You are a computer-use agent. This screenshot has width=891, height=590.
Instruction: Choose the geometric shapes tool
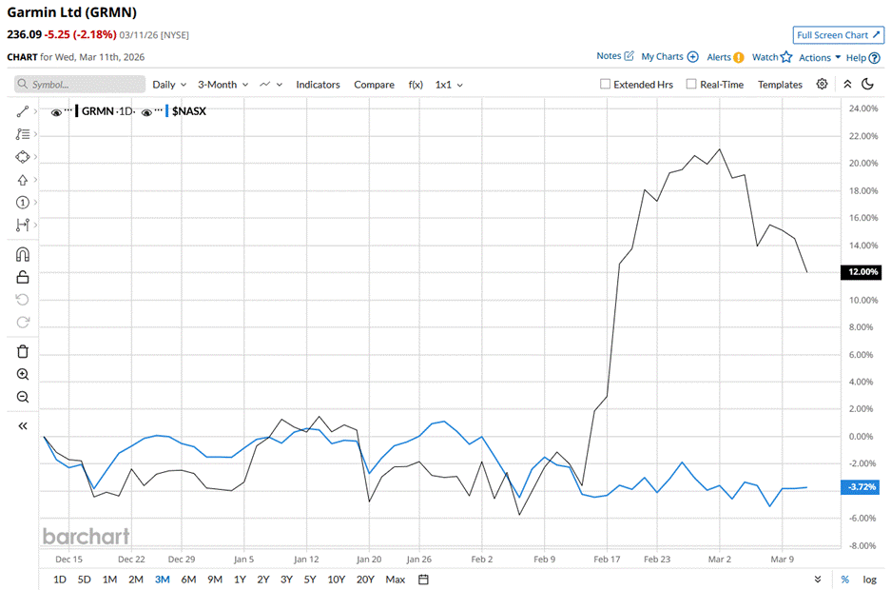[x=22, y=157]
